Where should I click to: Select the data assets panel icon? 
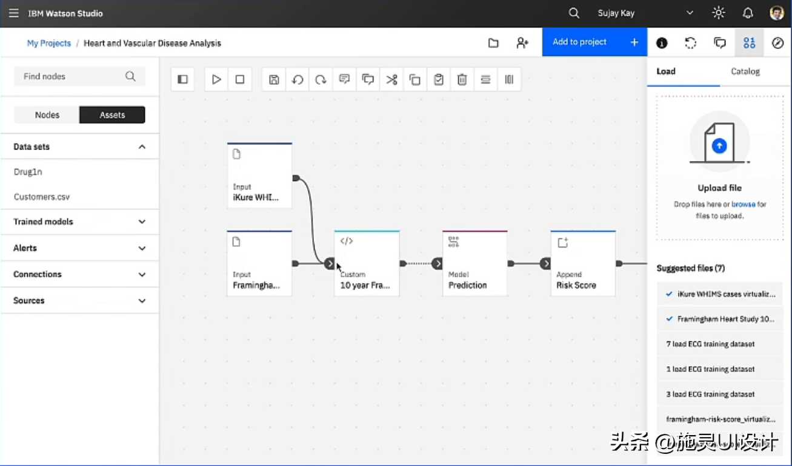[x=750, y=42]
